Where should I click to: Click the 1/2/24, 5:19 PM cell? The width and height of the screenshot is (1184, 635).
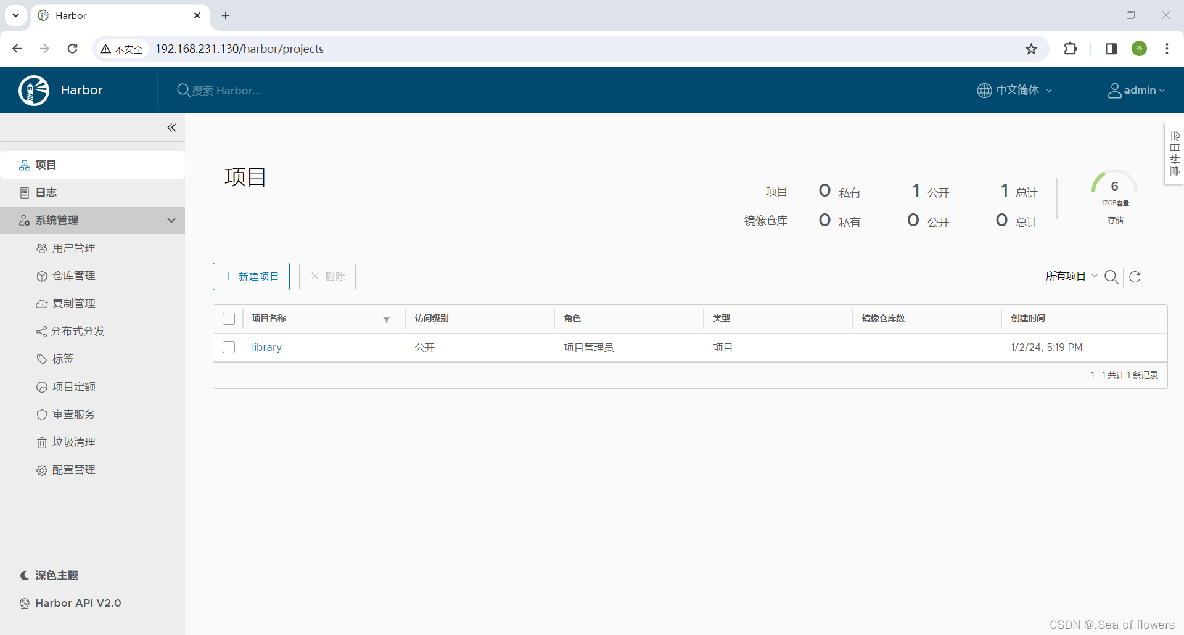coord(1046,347)
